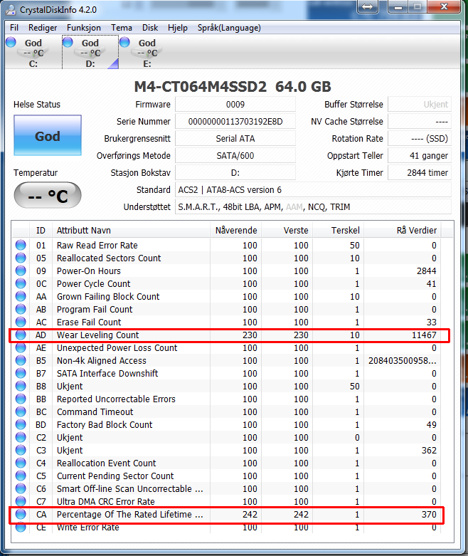Image resolution: width=468 pixels, height=556 pixels.
Task: Click the 2844 timer hours field
Action: pyautogui.click(x=420, y=173)
